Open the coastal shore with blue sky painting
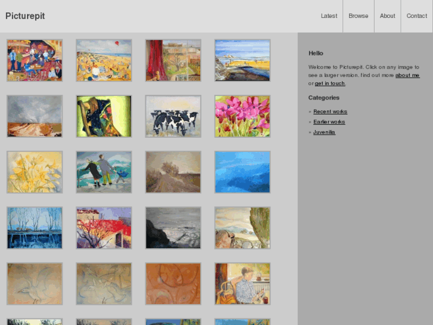Viewport: 433px width, 325px height. pyautogui.click(x=242, y=60)
